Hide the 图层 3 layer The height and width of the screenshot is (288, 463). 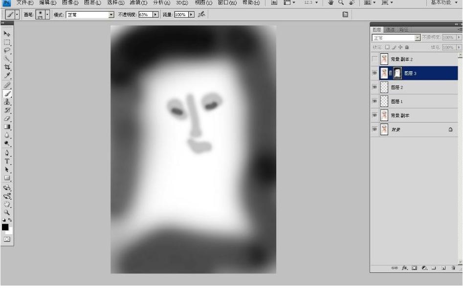pos(375,73)
